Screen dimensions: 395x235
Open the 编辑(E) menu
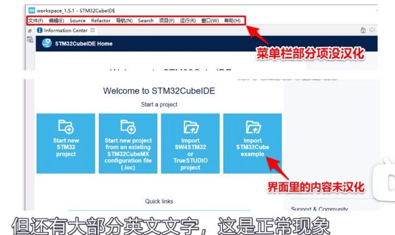56,21
